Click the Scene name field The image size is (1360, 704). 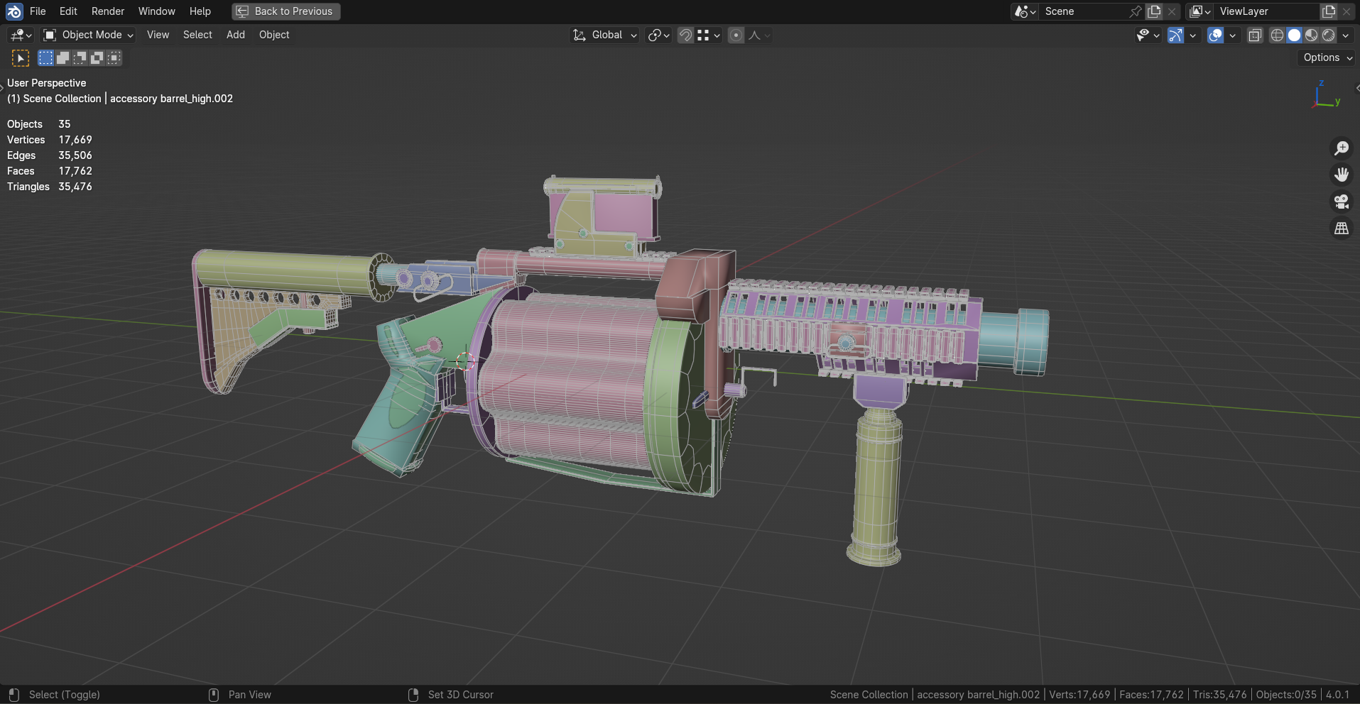[x=1083, y=11]
